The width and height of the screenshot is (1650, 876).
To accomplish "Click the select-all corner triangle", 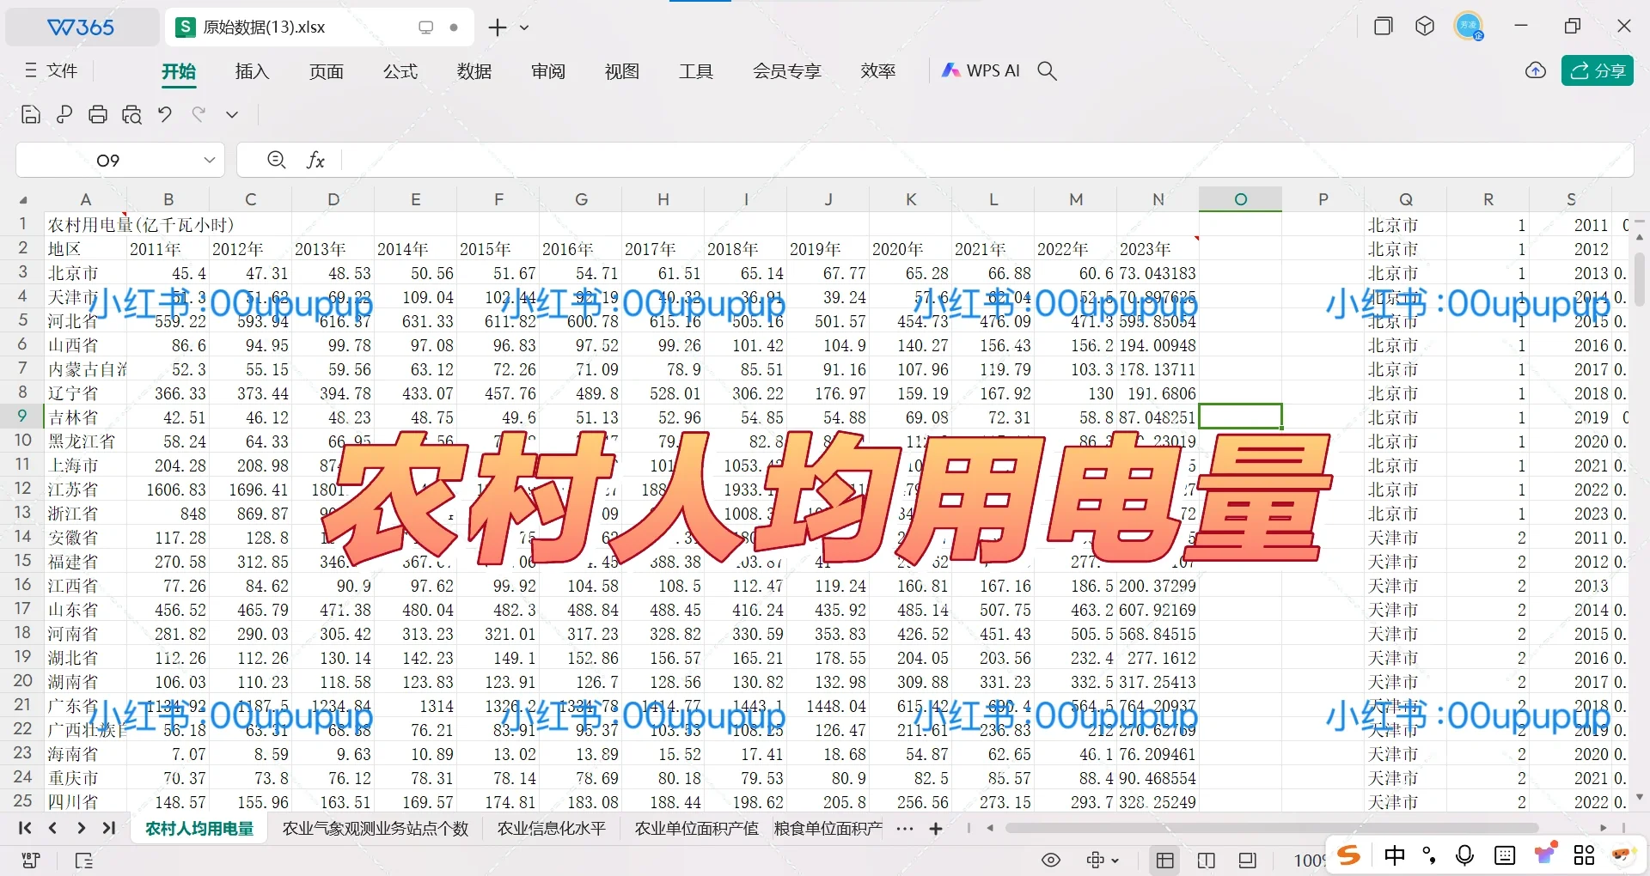I will point(23,200).
